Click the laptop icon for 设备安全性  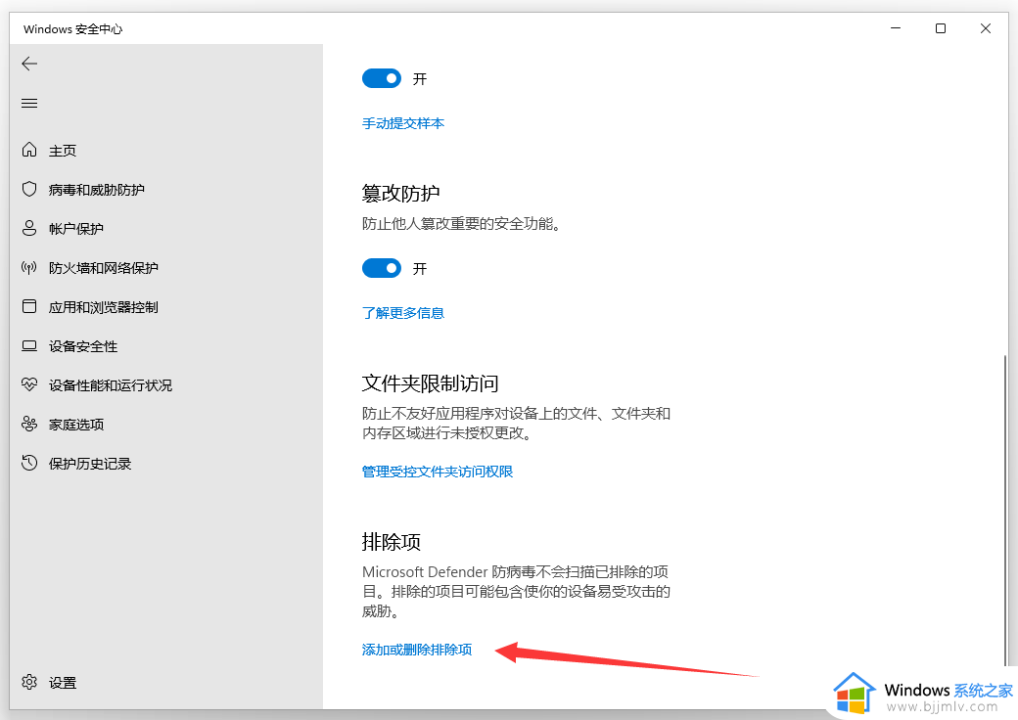29,345
